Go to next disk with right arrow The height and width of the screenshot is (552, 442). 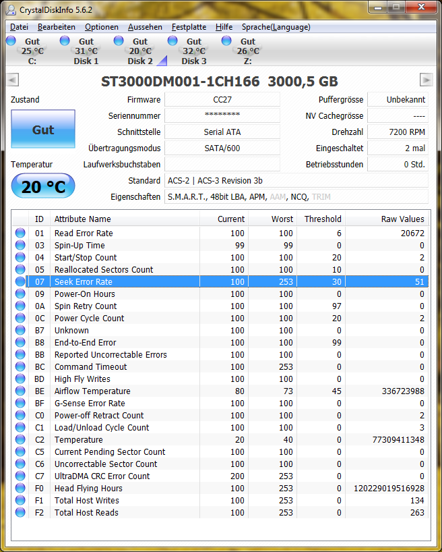click(427, 80)
